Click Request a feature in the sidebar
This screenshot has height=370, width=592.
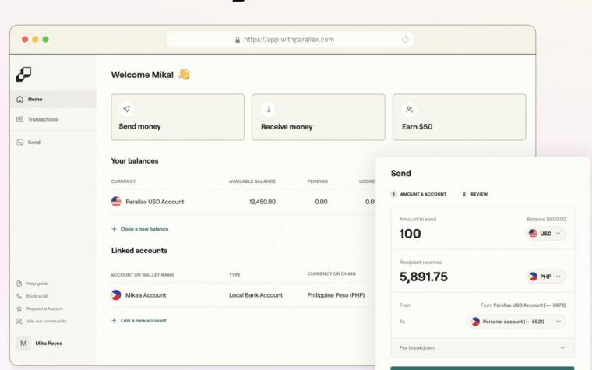[44, 308]
